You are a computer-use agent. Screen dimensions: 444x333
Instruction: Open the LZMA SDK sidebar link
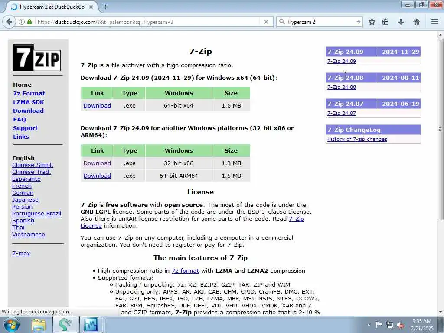tap(29, 102)
